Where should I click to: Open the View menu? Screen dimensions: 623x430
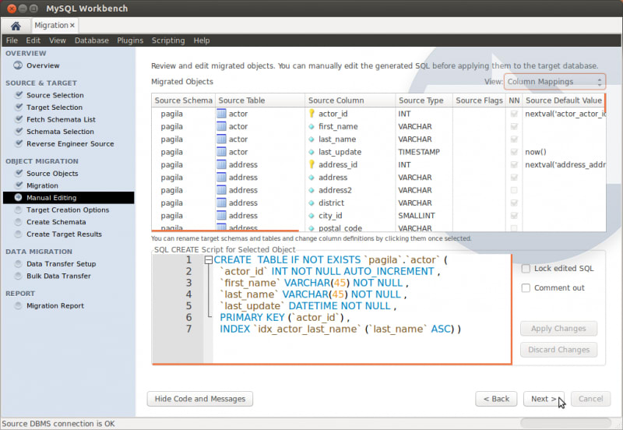(x=57, y=41)
